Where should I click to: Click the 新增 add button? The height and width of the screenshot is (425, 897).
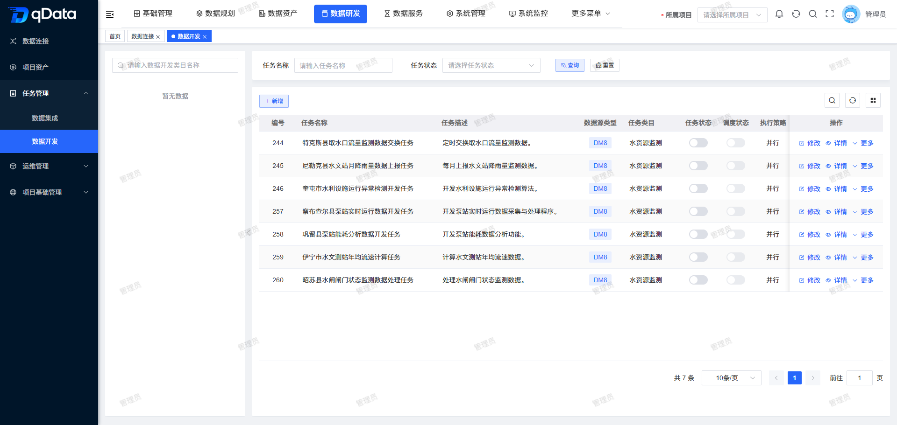[274, 101]
